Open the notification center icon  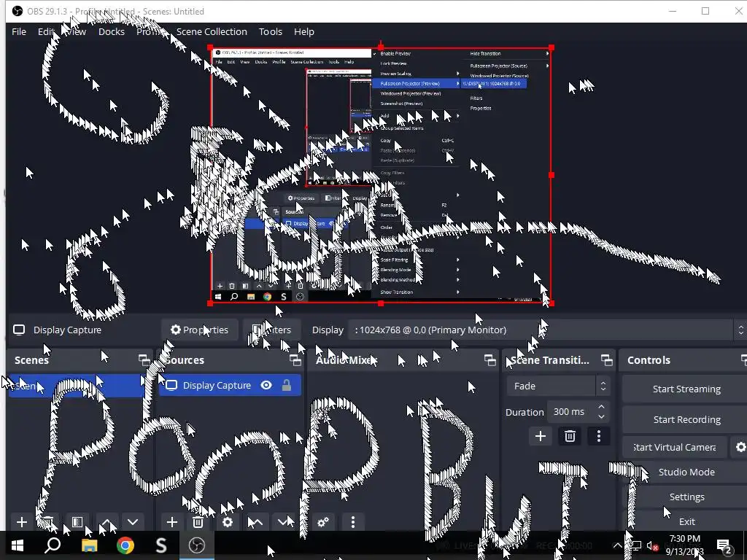pos(724,545)
